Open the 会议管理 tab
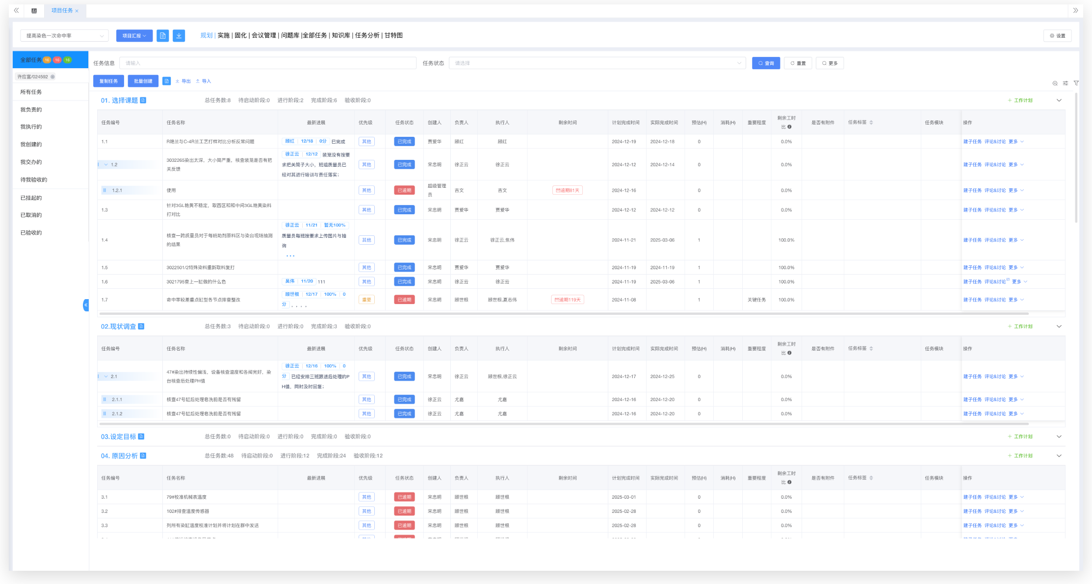This screenshot has width=1092, height=584. (x=264, y=35)
